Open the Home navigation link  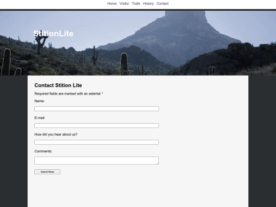point(112,4)
